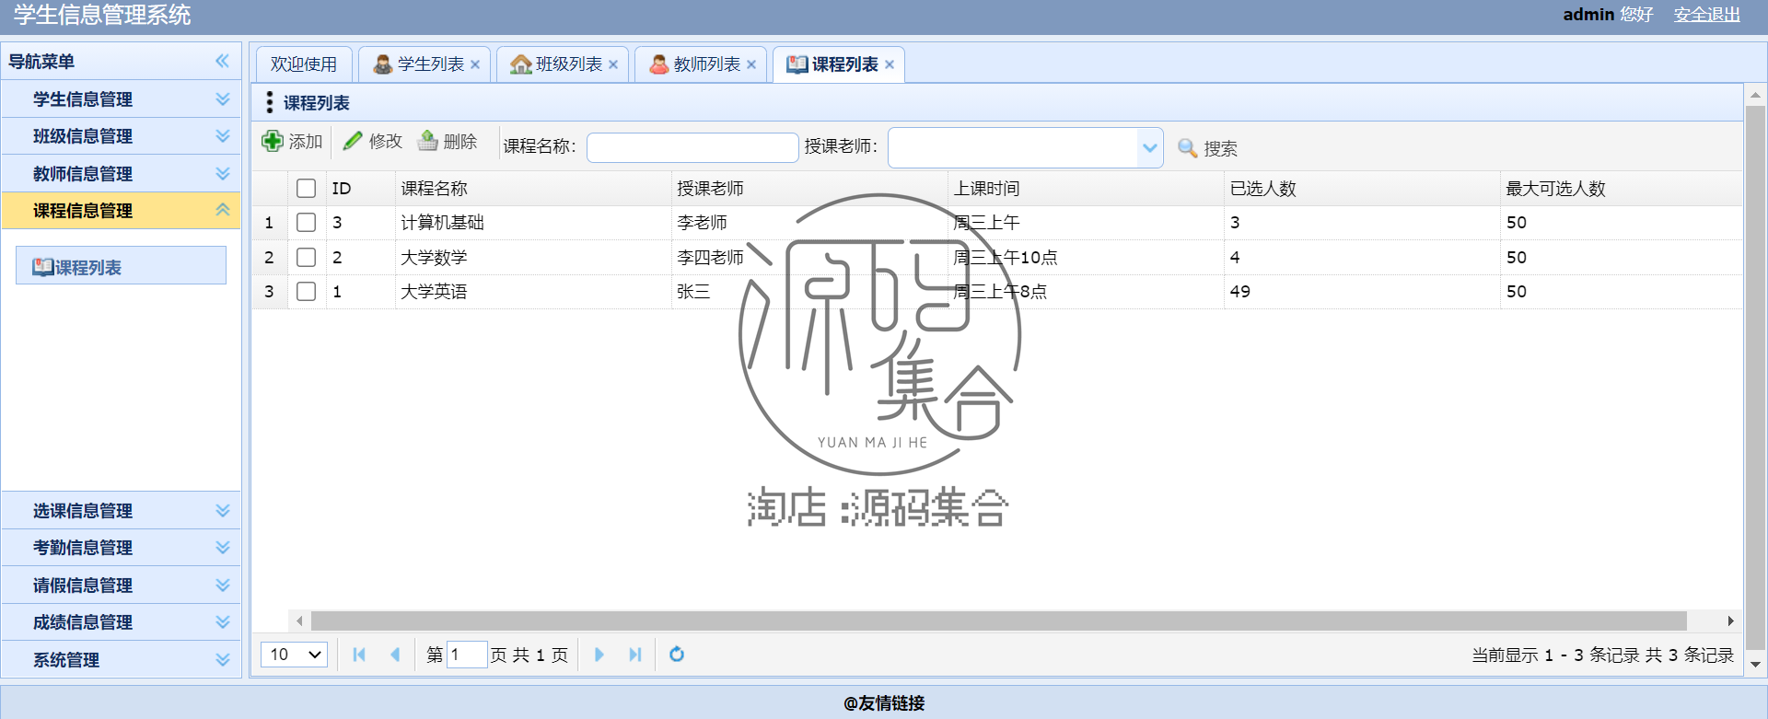1768x719 pixels.
Task: Check the 计算机基础 row checkbox
Action: (307, 223)
